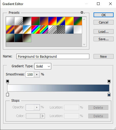Click the gradient preview bar middle
This screenshot has height=130, width=116.
[58, 88]
